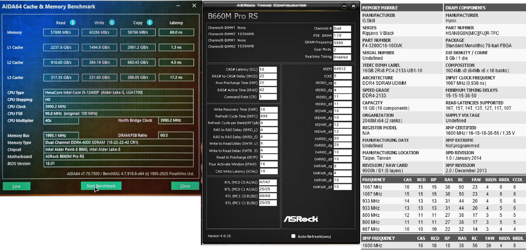Click the 667 MHz row in the frequency table
526x251 pixels.
(443, 229)
